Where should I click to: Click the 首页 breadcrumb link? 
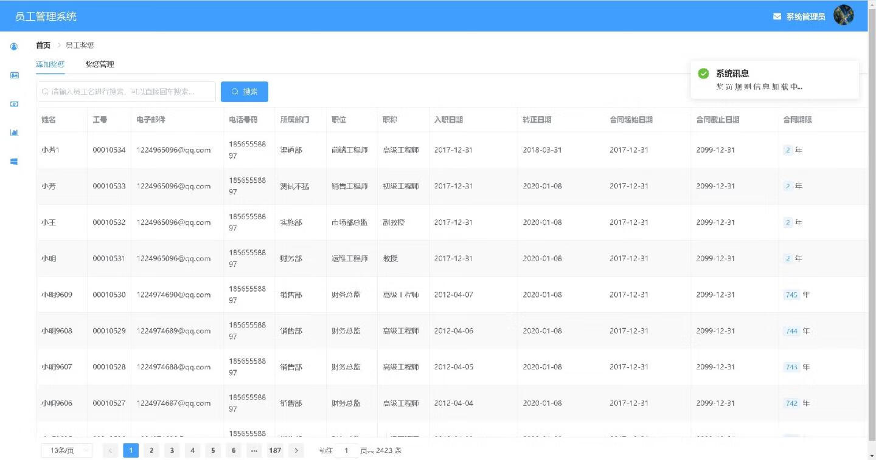(x=43, y=45)
